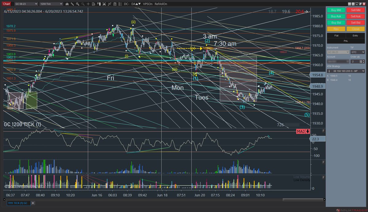Screen dimensions: 368x212
Task: Click the F button on volume panel
Action: 324,162
